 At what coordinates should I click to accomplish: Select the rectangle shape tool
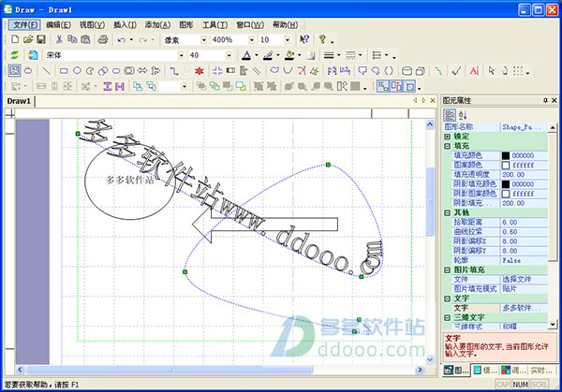coord(64,71)
